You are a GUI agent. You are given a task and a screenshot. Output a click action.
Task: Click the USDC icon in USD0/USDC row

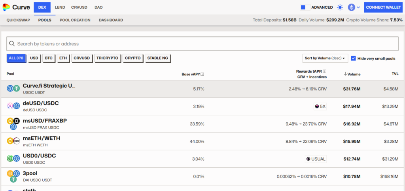(17, 159)
